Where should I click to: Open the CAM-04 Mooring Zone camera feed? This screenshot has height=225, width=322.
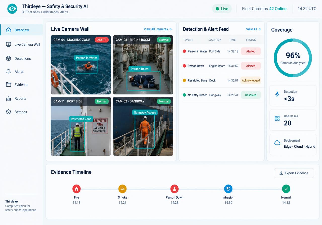tap(81, 65)
